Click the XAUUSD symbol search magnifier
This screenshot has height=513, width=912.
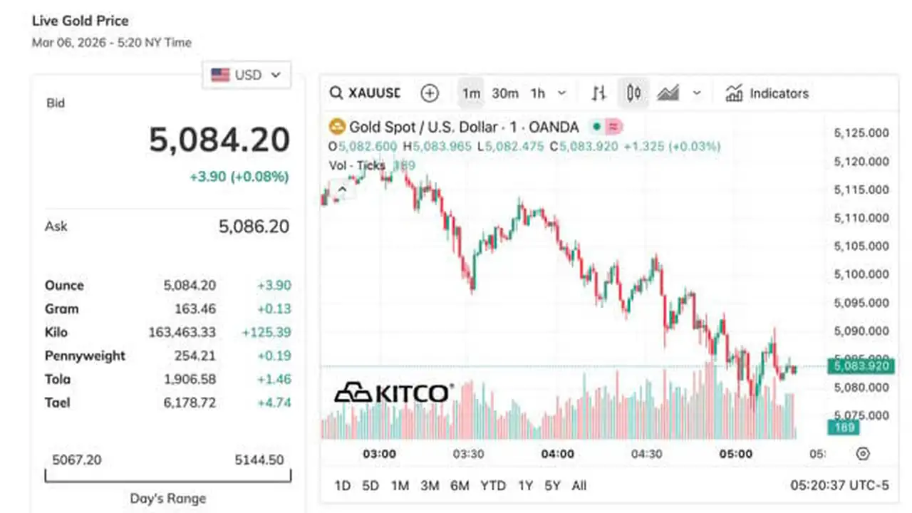point(336,93)
